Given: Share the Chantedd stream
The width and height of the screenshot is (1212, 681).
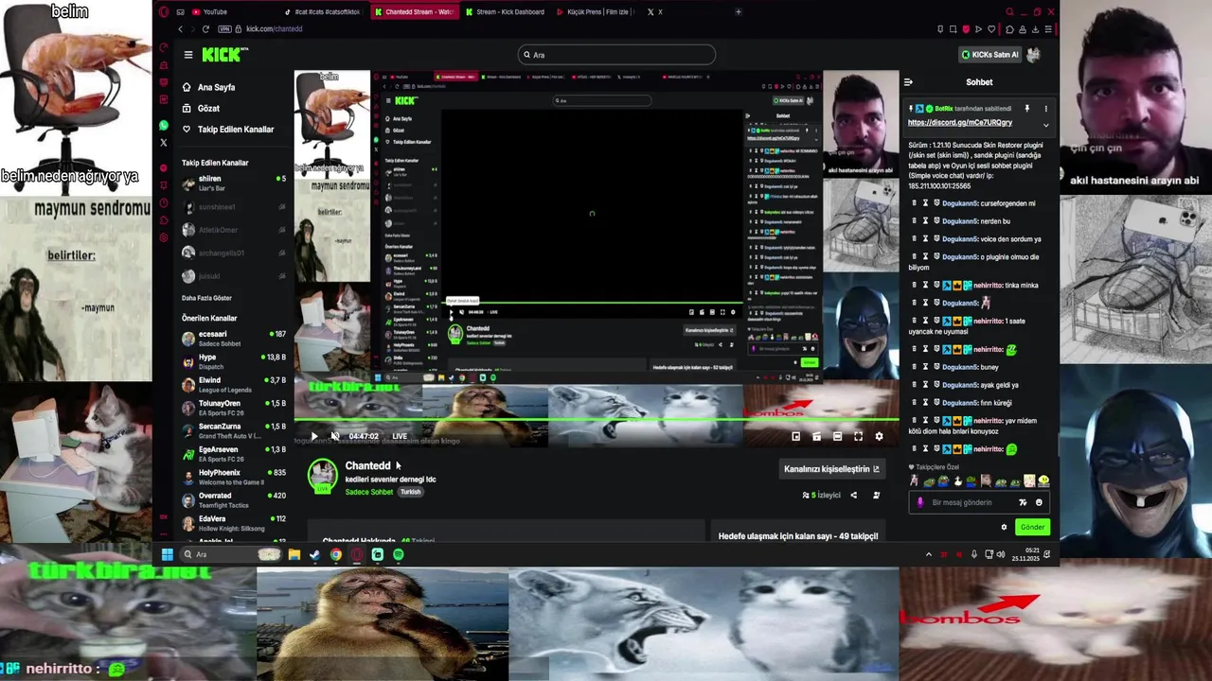Looking at the screenshot, I should [853, 495].
